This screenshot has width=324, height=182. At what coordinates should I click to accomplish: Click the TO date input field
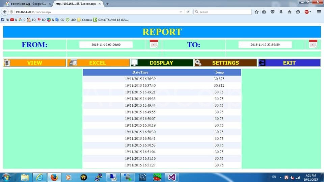coord(265,45)
